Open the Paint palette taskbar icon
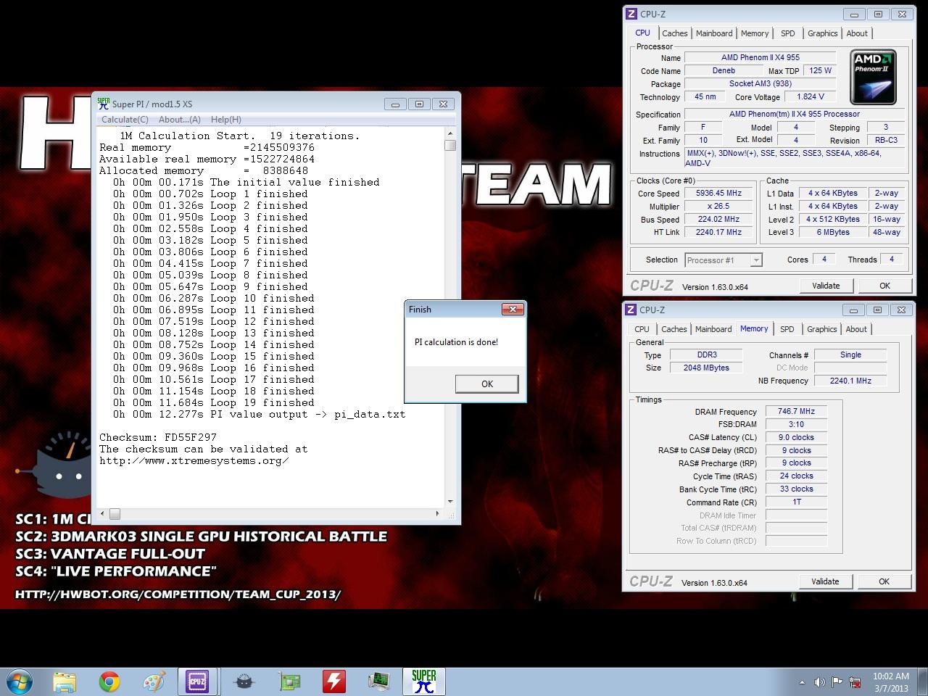 pyautogui.click(x=154, y=681)
